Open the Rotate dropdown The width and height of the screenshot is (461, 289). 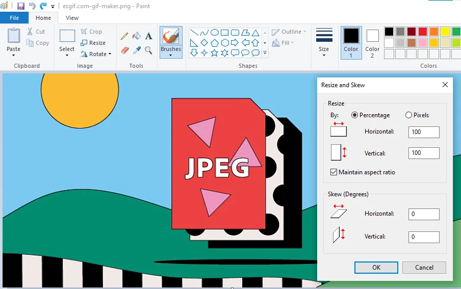(96, 54)
